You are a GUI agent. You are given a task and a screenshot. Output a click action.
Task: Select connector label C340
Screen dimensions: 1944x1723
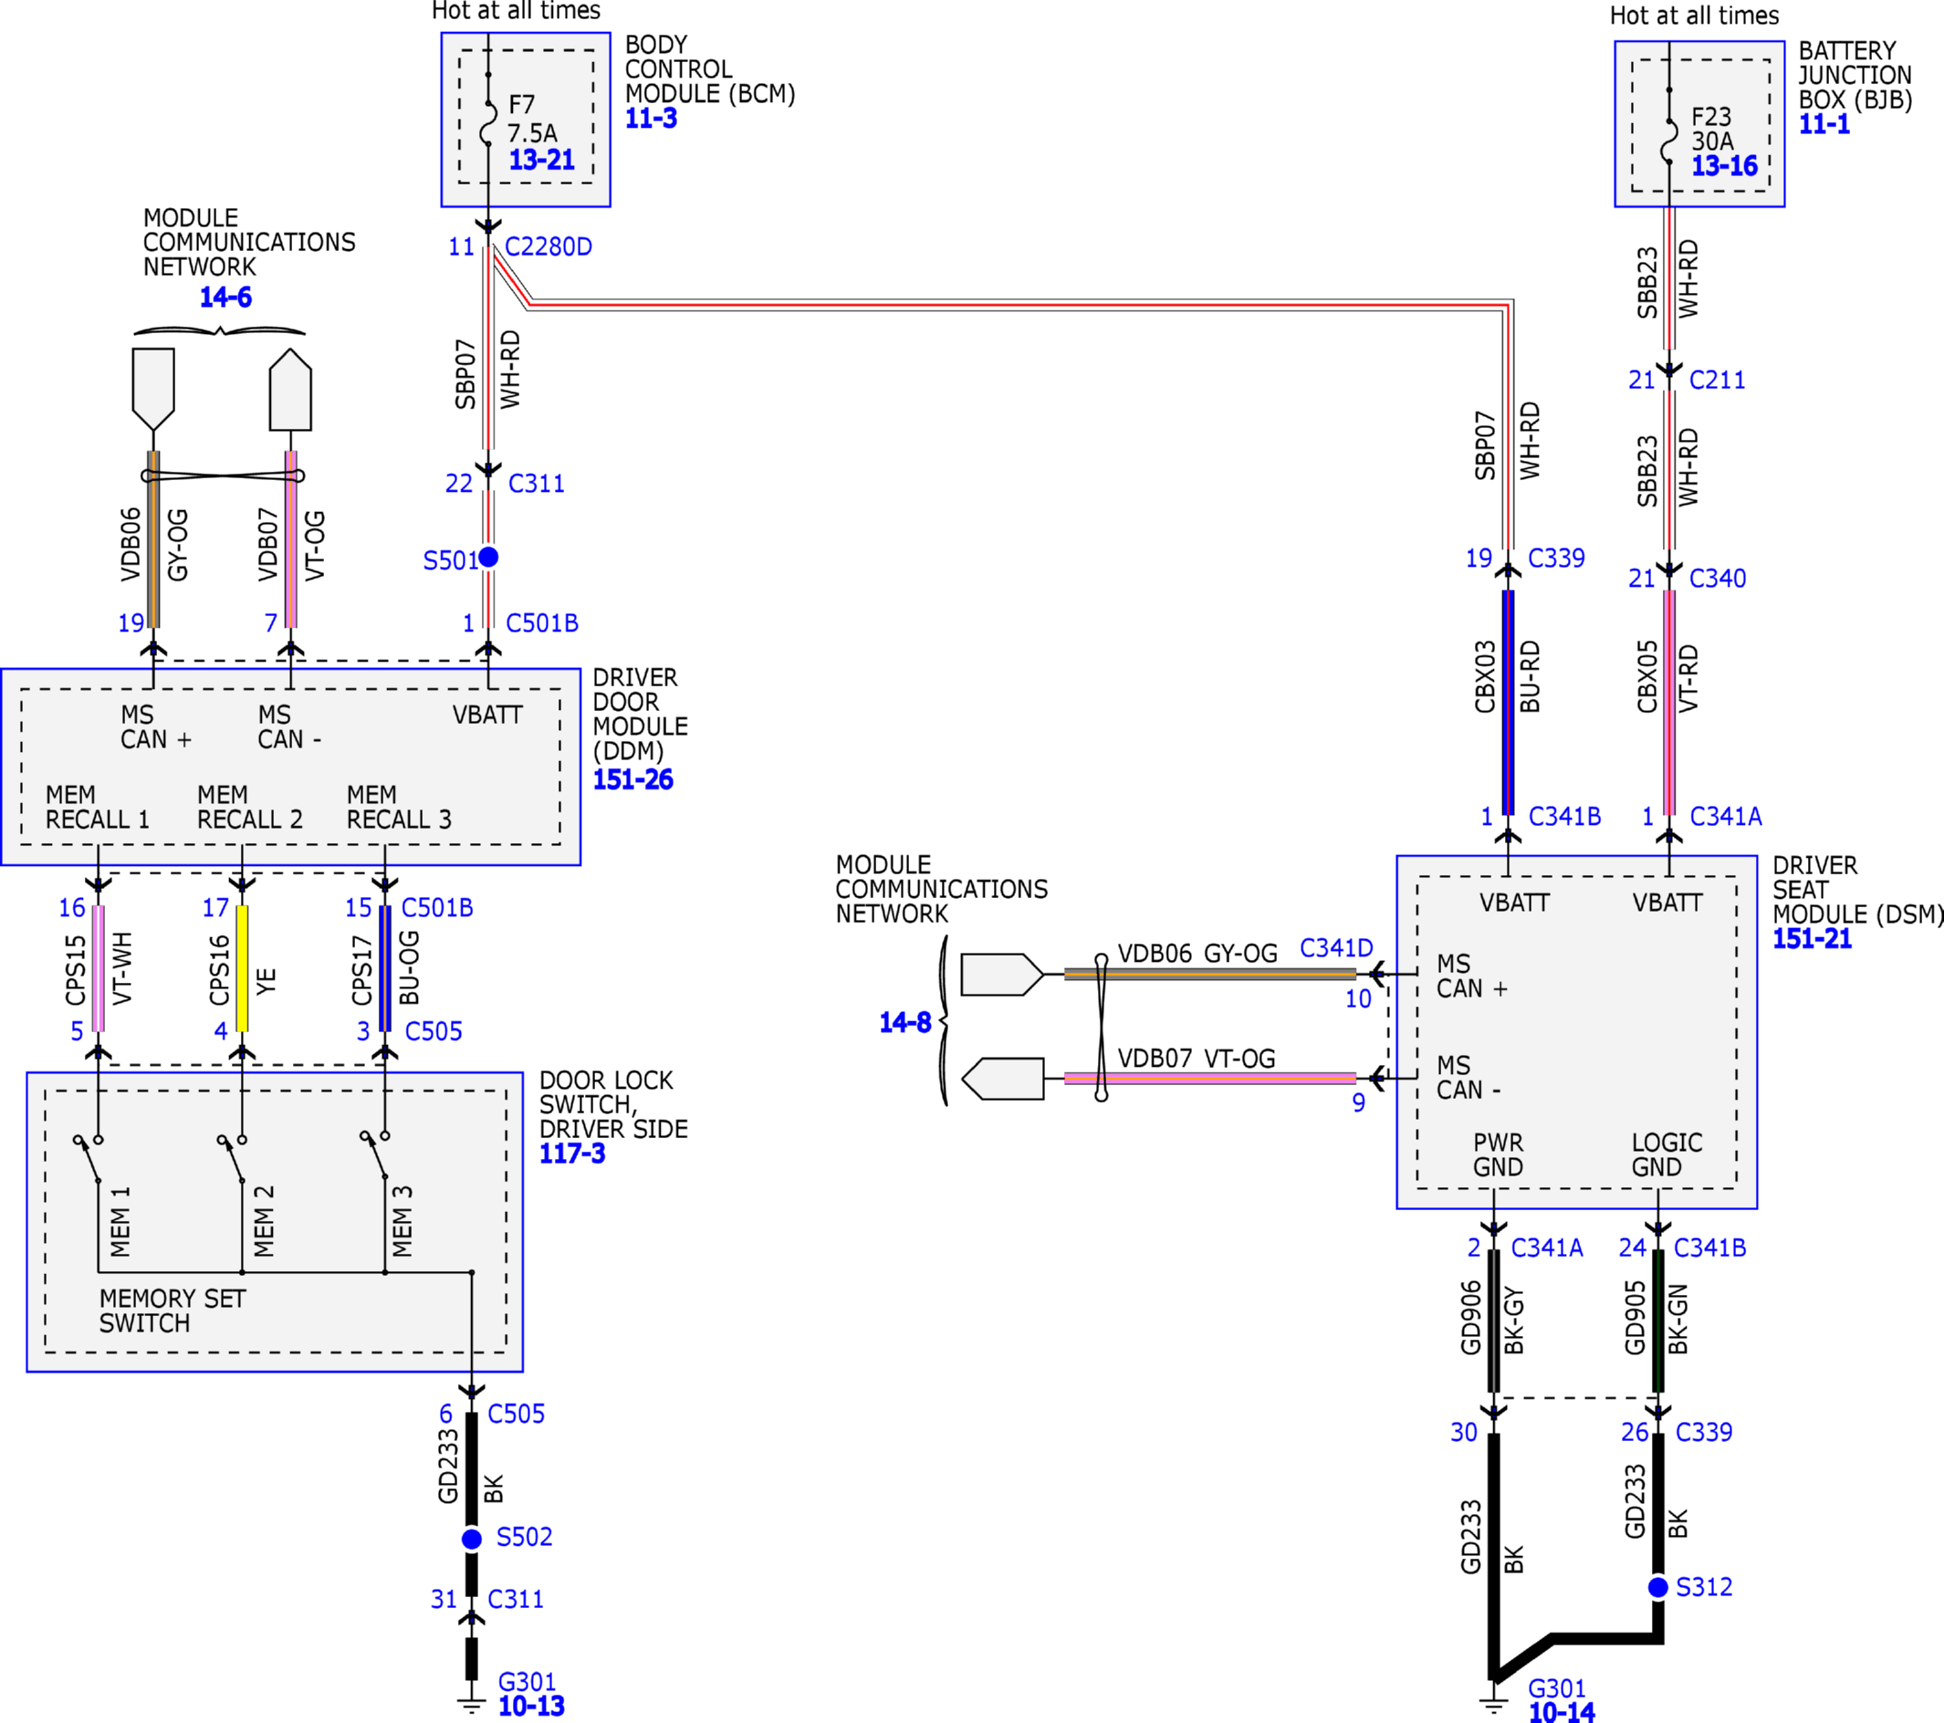[x=1717, y=579]
